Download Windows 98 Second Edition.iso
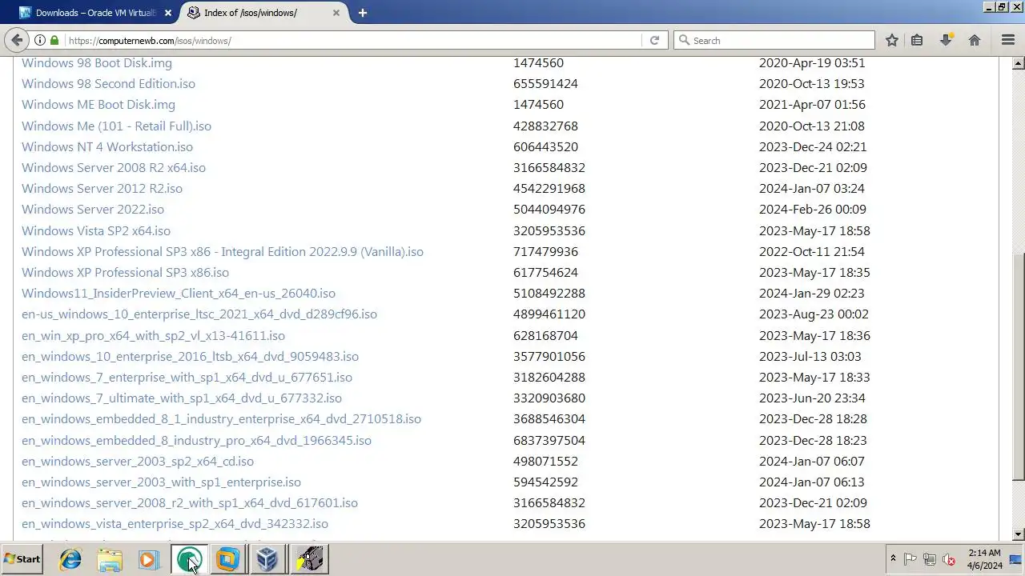 pos(108,83)
